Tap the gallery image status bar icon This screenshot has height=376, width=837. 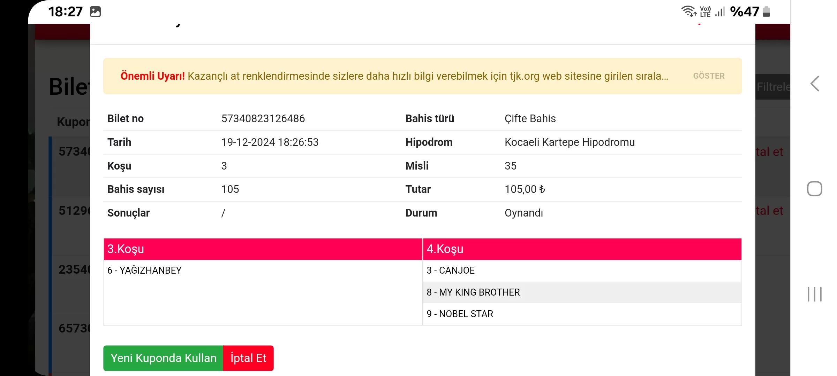click(x=95, y=12)
